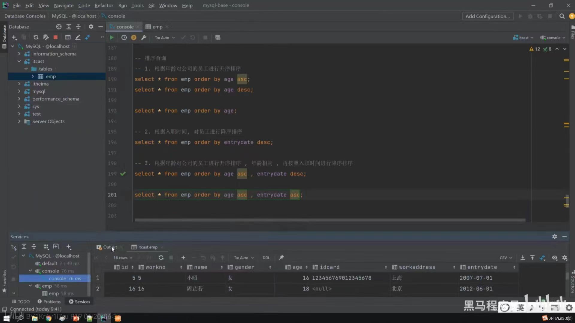Run the query with green Execute button
This screenshot has height=323, width=575.
click(111, 38)
